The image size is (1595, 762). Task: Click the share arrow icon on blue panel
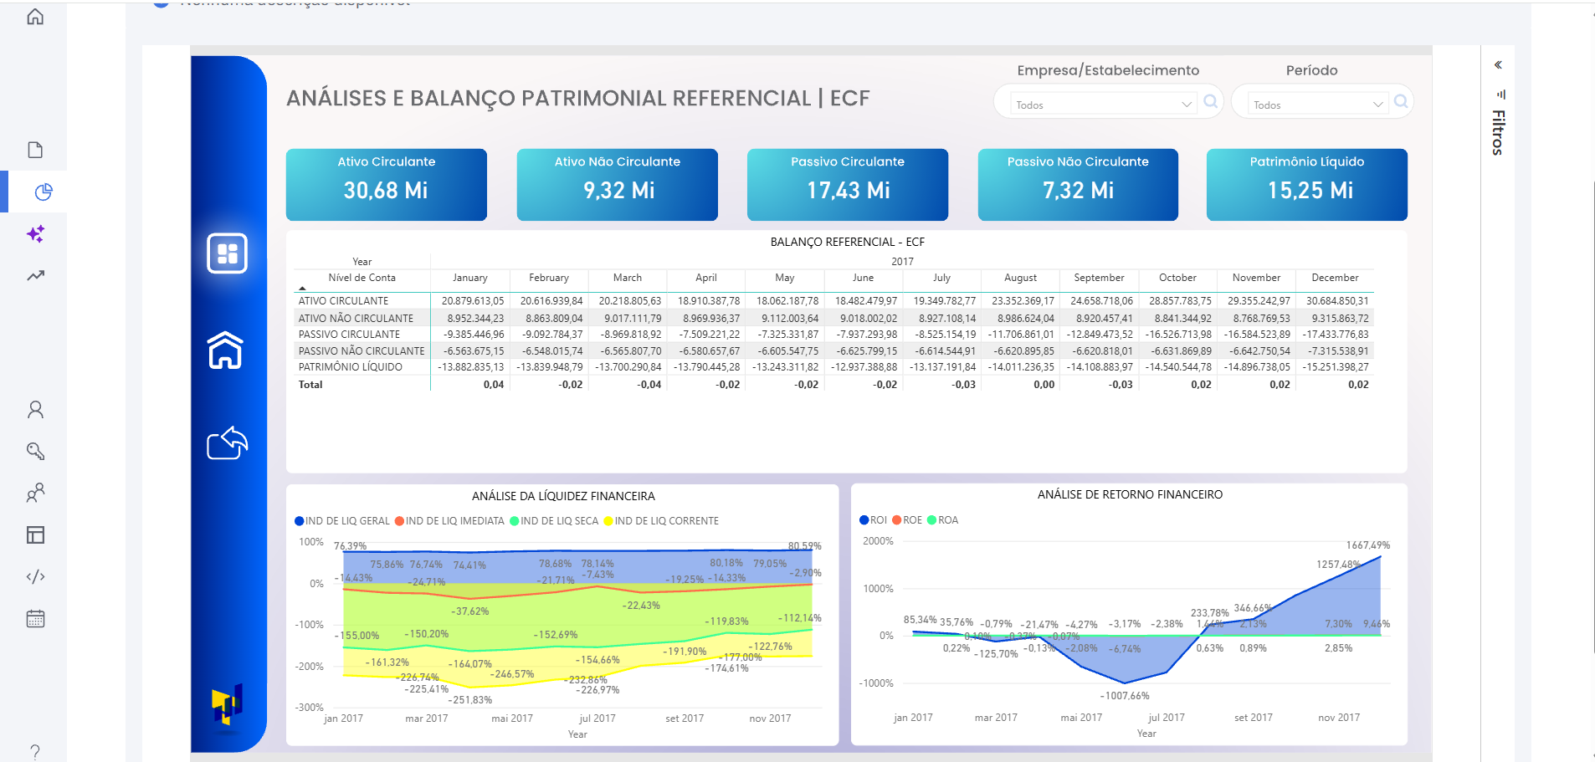click(x=228, y=442)
